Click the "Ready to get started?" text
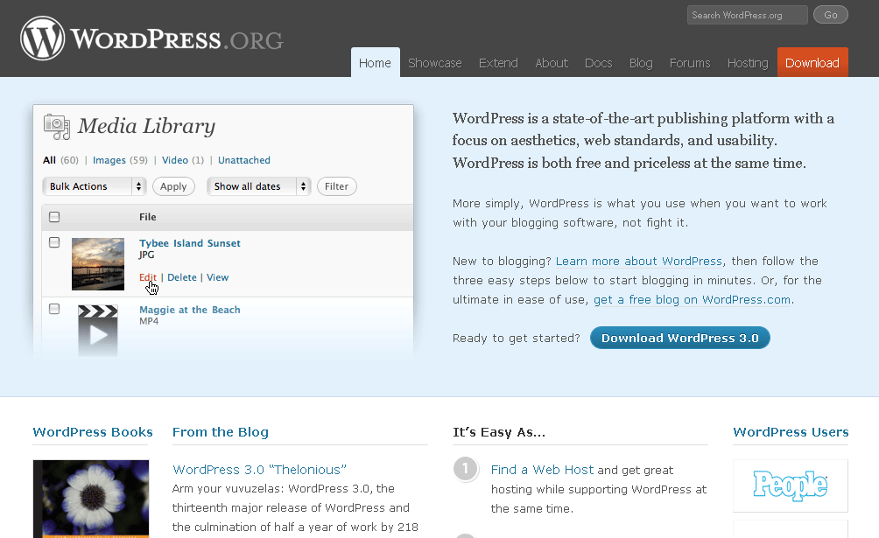 coord(517,338)
